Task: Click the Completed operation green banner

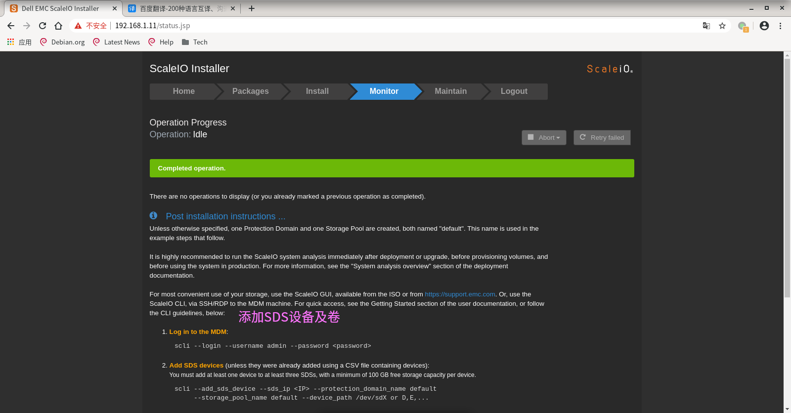Action: (x=392, y=168)
